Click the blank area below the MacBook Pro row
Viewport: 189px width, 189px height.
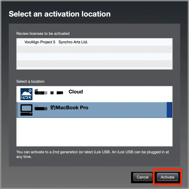tap(94, 132)
